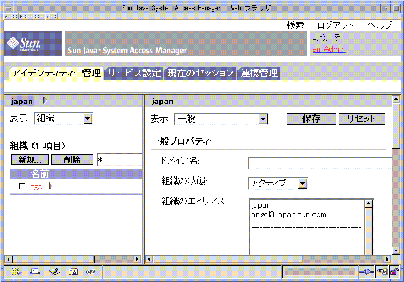This screenshot has height=282, width=404.
Task: Click the Sun Microsystems logo
Action: click(33, 43)
